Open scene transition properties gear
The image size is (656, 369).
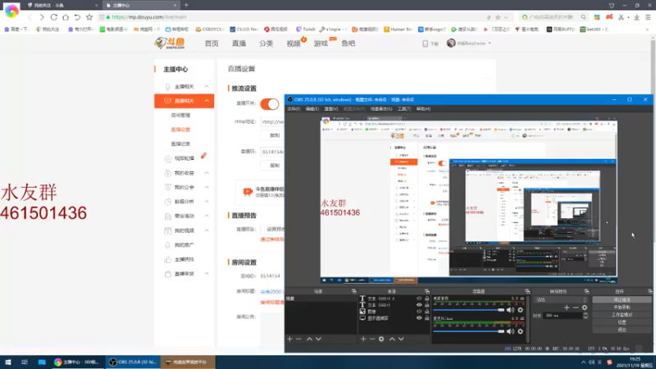coord(585,307)
